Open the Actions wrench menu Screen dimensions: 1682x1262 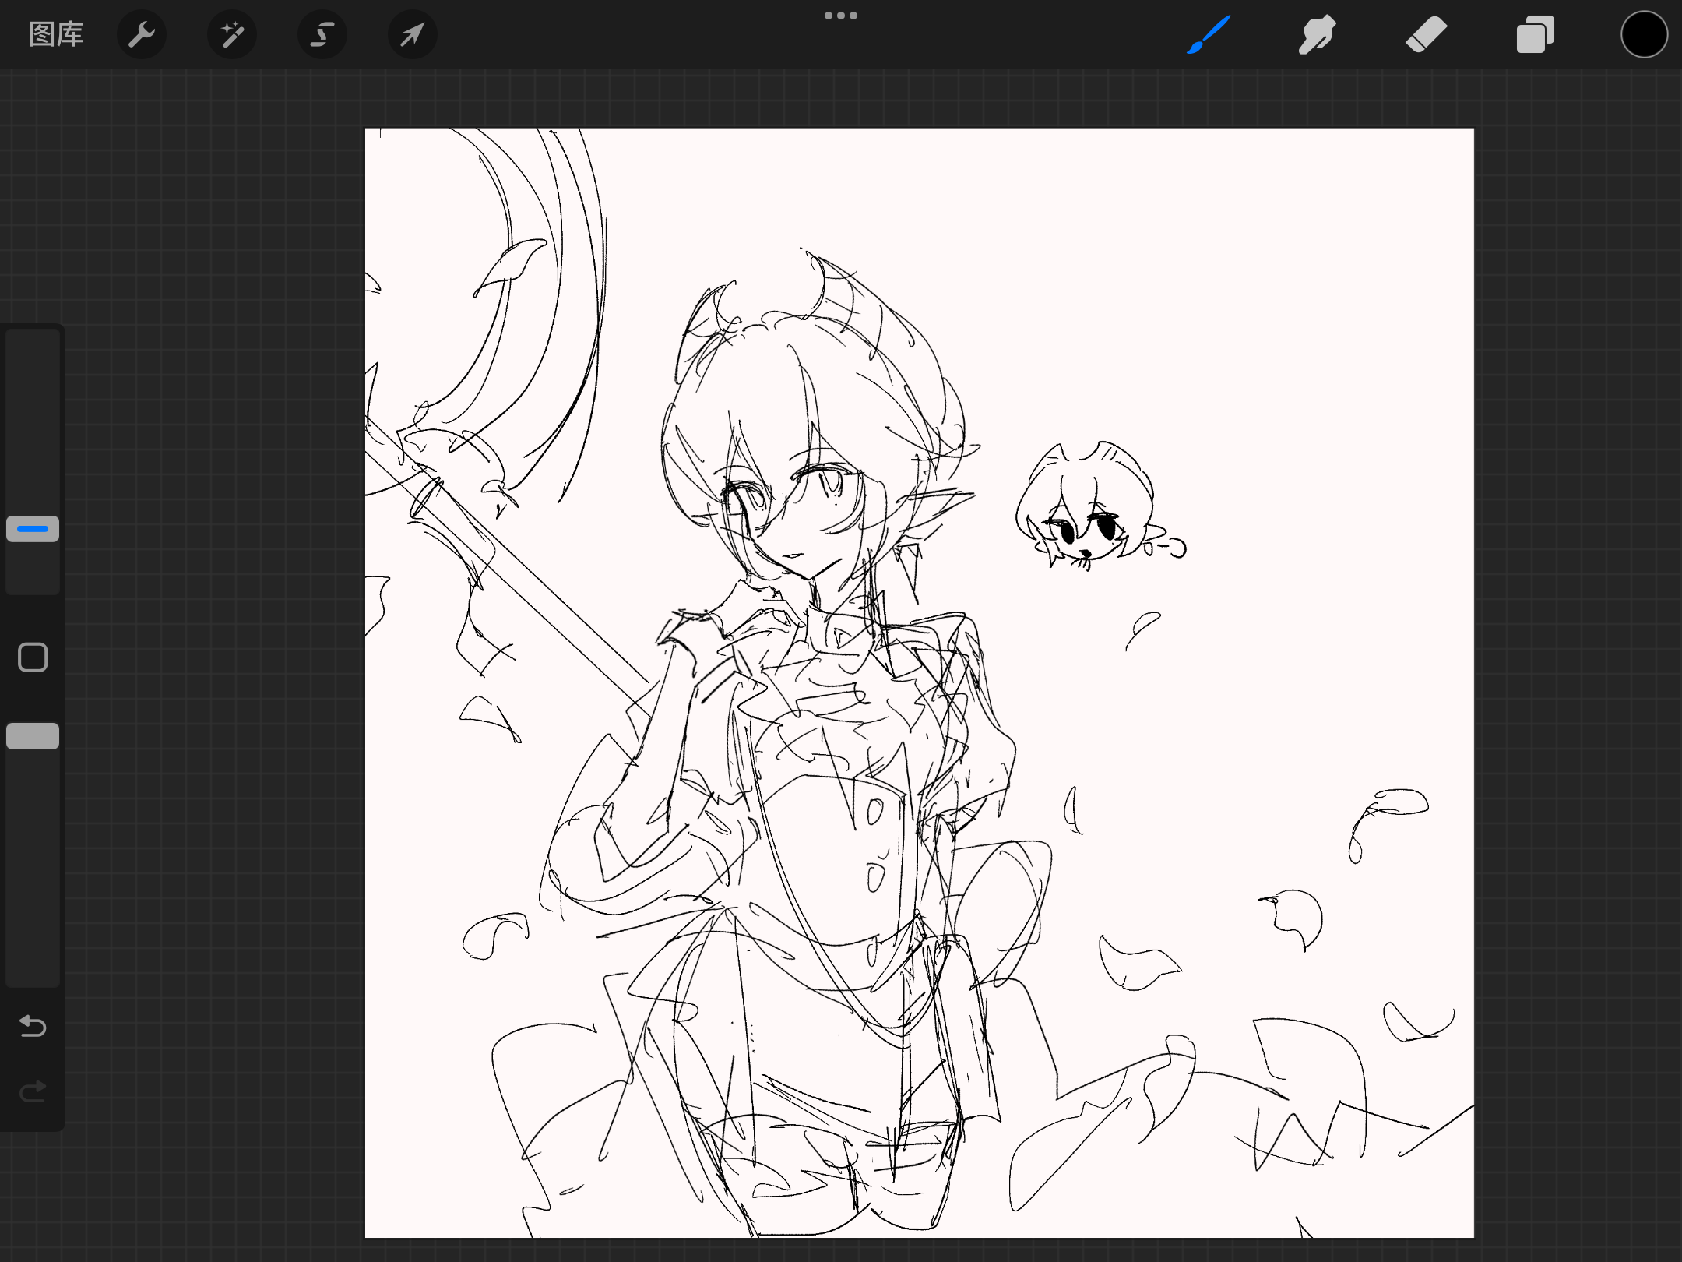click(142, 34)
